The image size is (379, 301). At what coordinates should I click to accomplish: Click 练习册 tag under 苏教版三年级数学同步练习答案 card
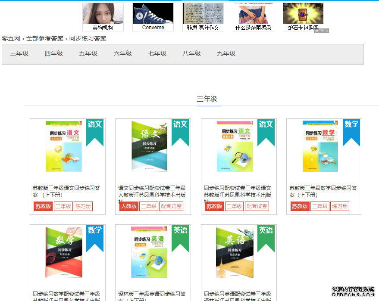click(x=340, y=206)
